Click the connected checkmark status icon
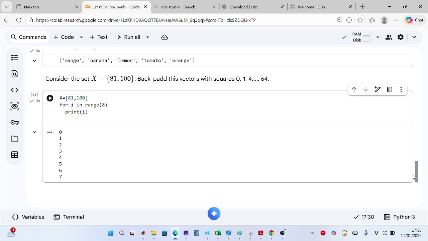Image resolution: width=428 pixels, height=241 pixels. (x=344, y=37)
